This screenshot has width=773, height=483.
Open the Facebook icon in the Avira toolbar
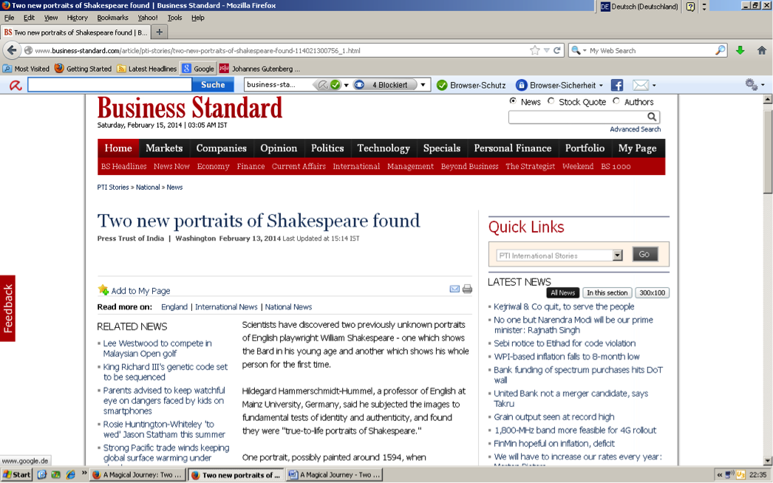tap(617, 85)
